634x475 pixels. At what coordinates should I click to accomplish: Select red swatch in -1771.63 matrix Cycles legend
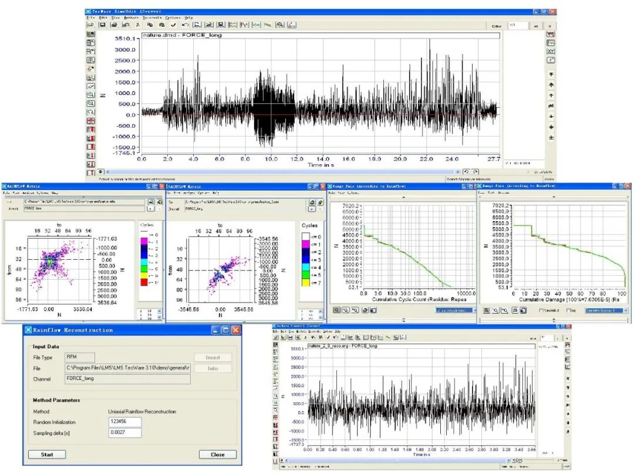coord(144,282)
